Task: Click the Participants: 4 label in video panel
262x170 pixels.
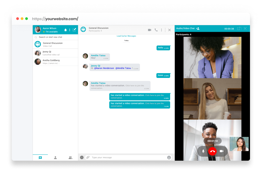Action: click(x=183, y=35)
